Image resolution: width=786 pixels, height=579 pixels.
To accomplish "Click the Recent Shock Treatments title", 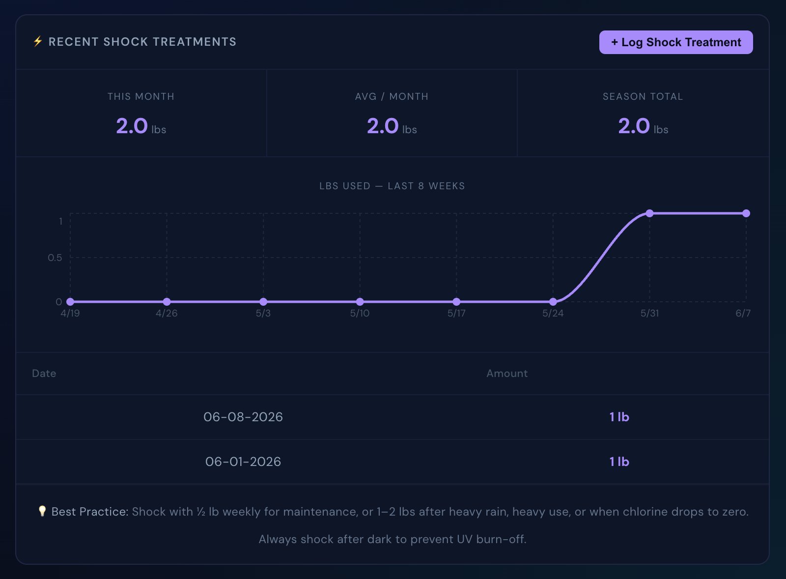I will point(142,42).
